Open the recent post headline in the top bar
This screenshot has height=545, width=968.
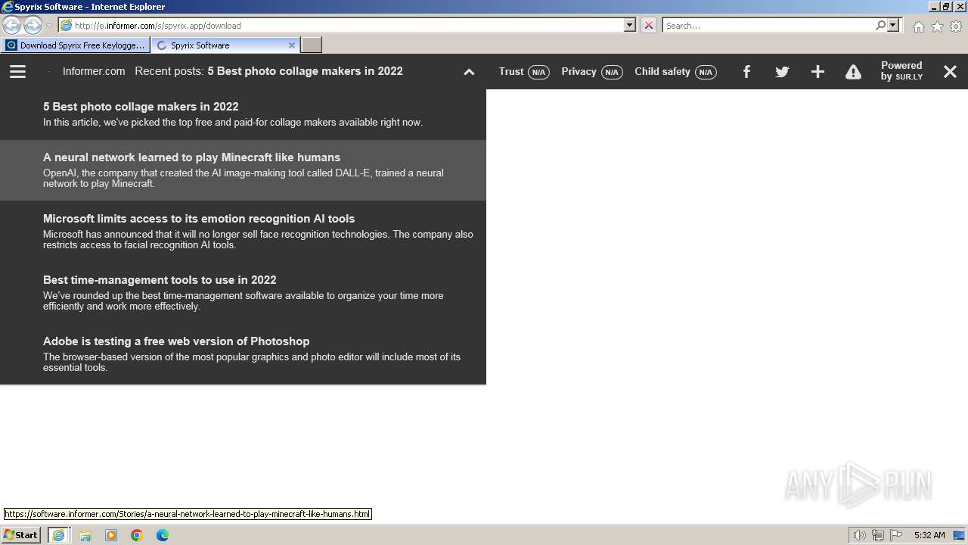305,71
